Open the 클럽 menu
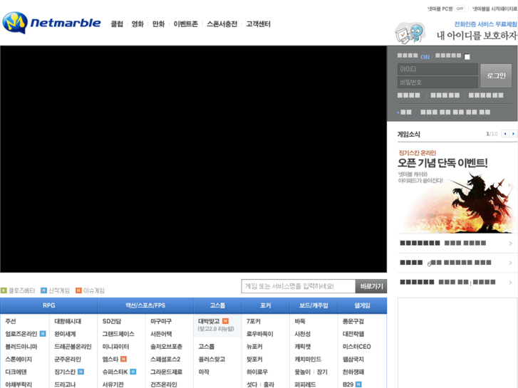 (117, 23)
